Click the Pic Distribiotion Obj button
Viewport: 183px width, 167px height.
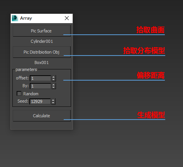point(42,52)
